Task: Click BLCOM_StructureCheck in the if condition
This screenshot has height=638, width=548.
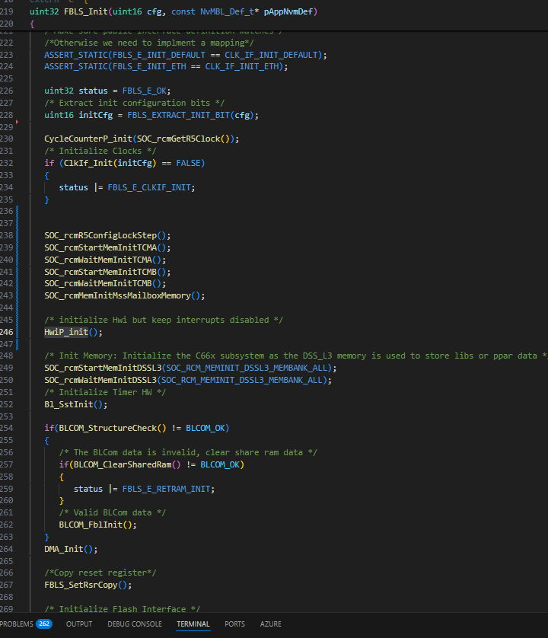Action: pos(108,428)
